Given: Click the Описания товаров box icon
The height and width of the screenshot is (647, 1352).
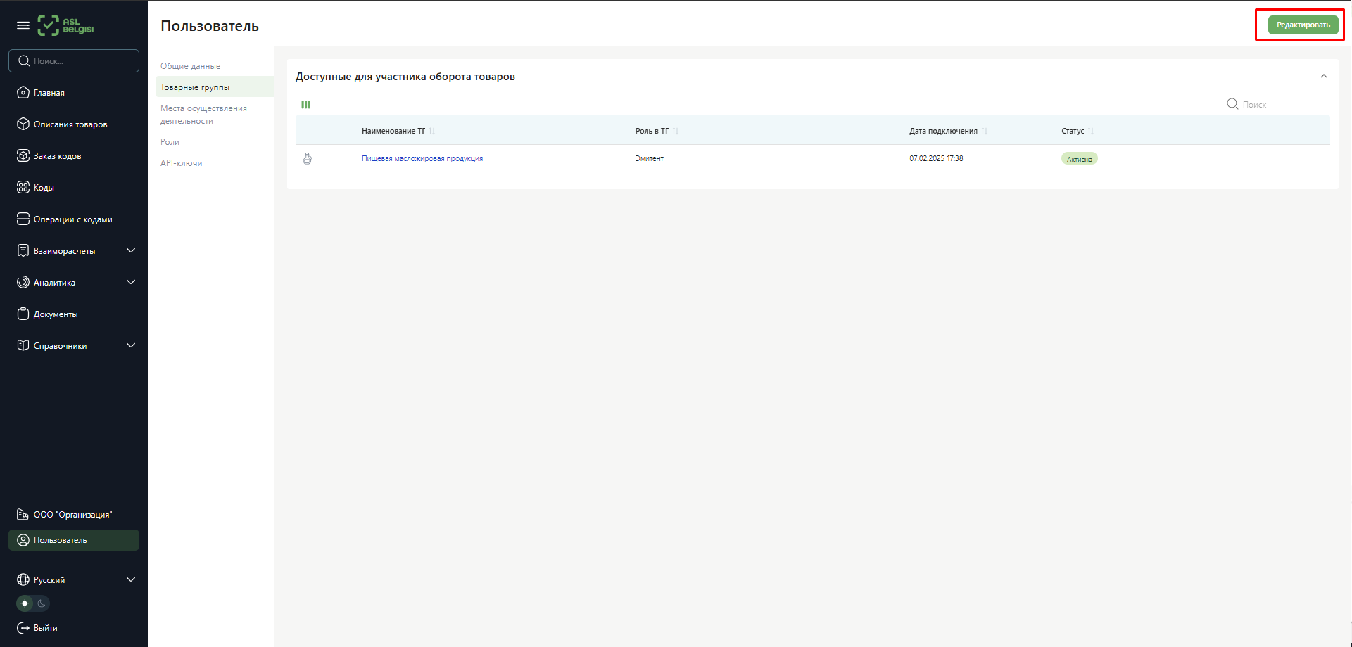Looking at the screenshot, I should (23, 124).
